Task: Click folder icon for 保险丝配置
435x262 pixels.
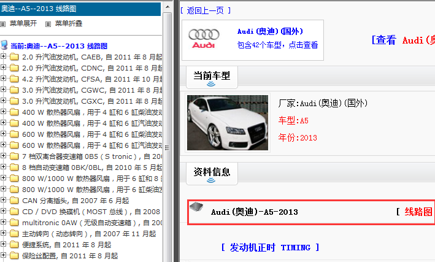Action: click(14, 256)
